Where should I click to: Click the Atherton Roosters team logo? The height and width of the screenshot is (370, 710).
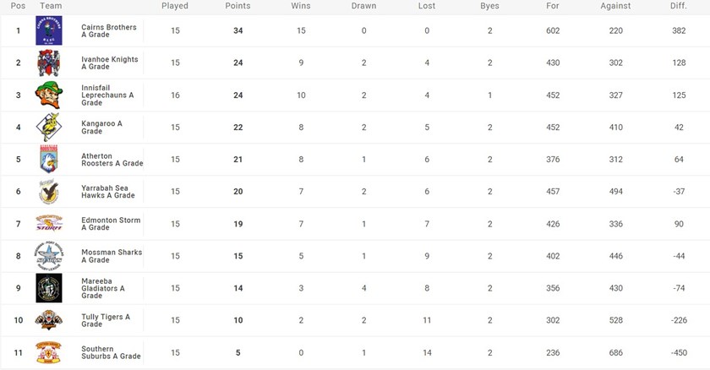coord(48,160)
